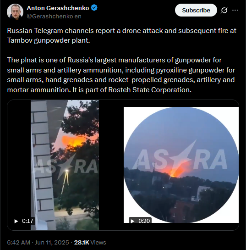Open the three-dot more options menu
This screenshot has height=250, width=246.
coord(235,11)
